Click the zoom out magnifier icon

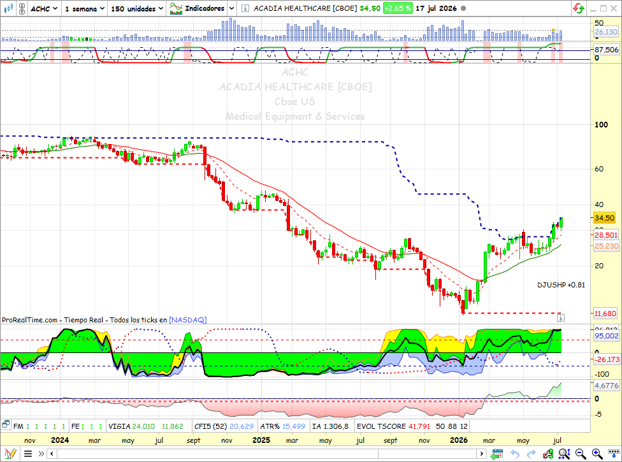tap(581, 453)
